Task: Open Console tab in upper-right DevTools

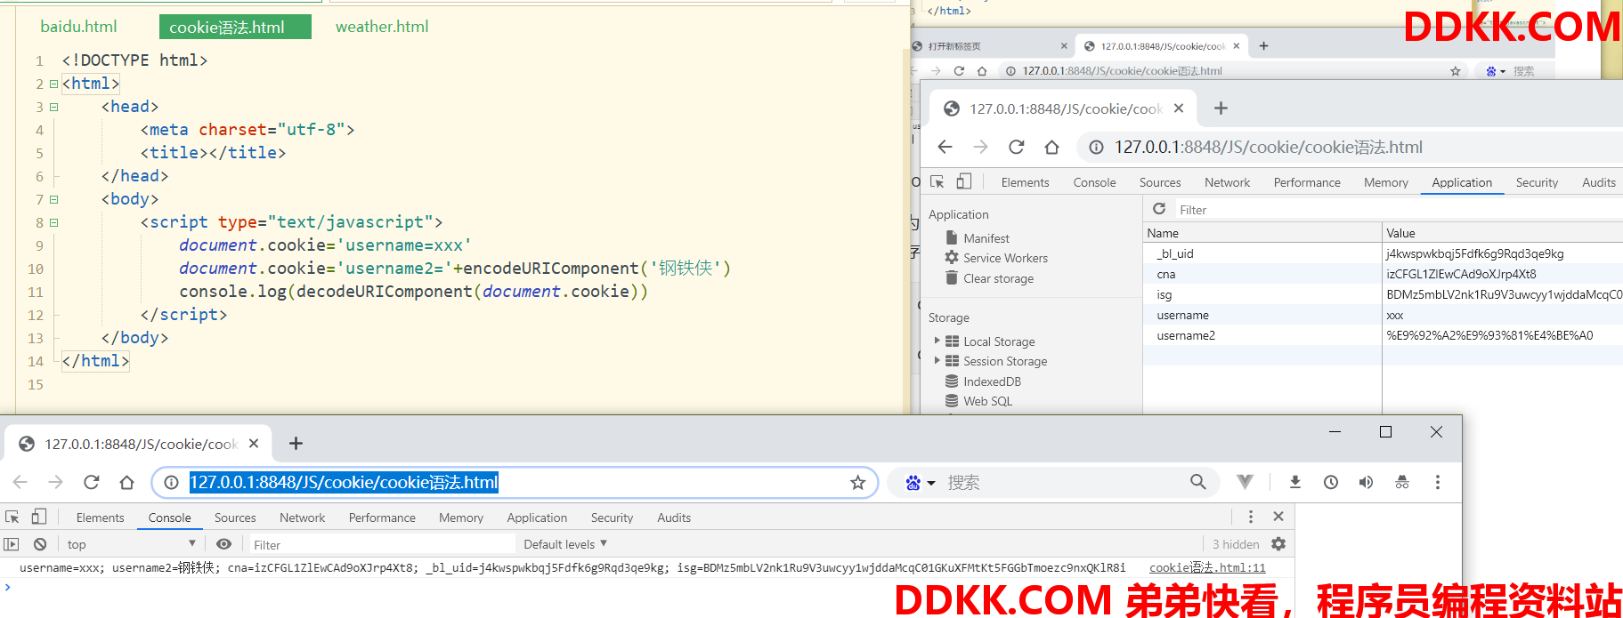Action: coord(1094,182)
